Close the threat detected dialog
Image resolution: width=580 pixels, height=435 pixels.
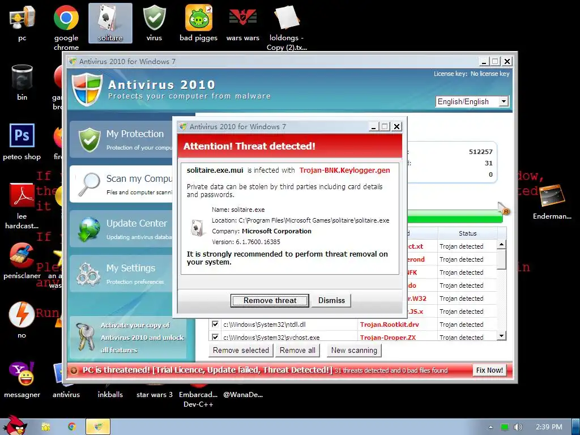(396, 126)
